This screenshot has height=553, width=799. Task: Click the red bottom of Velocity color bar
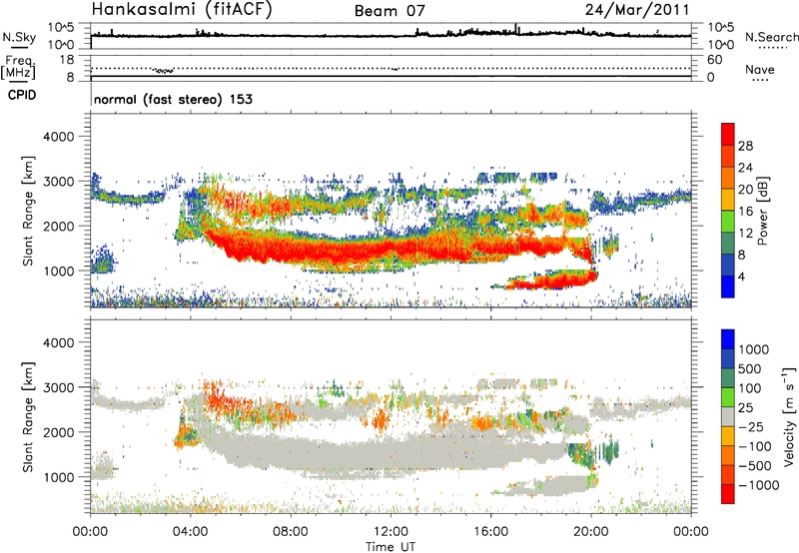728,494
